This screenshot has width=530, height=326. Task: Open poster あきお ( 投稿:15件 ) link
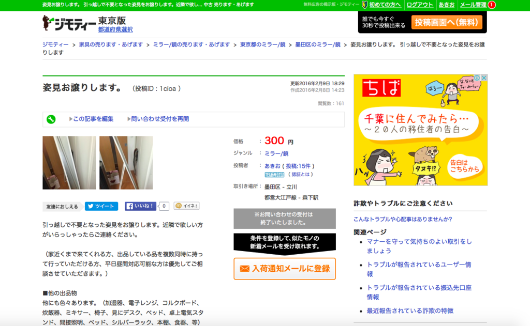pyautogui.click(x=289, y=166)
